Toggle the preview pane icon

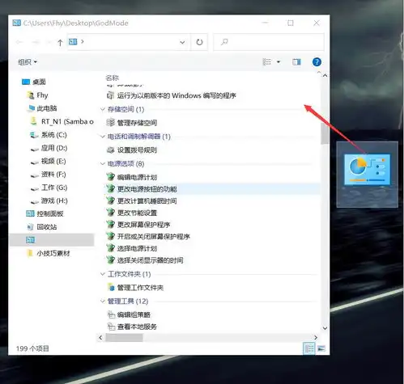[x=296, y=62]
